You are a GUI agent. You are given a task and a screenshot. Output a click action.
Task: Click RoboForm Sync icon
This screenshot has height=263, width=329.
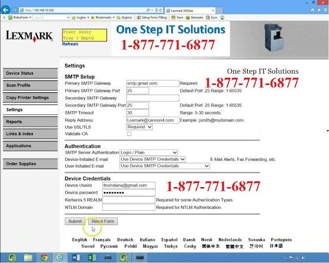[211, 17]
